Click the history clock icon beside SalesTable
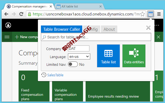165x103 pixels. click(x=44, y=75)
